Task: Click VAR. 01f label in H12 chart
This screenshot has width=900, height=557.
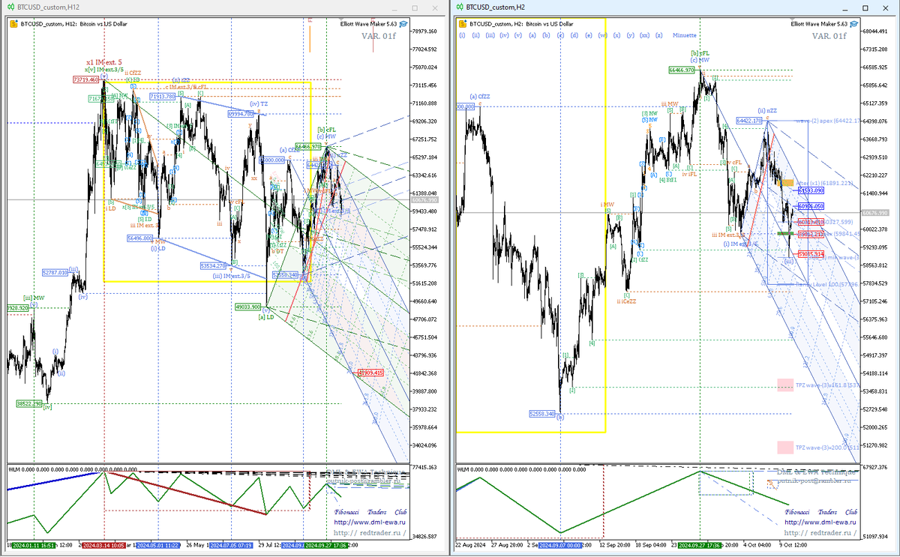Action: click(378, 35)
